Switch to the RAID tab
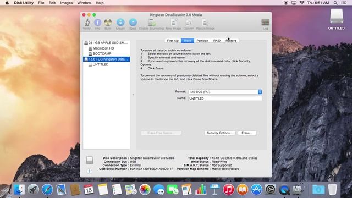Viewport: 352px width, 198px height. [x=217, y=41]
